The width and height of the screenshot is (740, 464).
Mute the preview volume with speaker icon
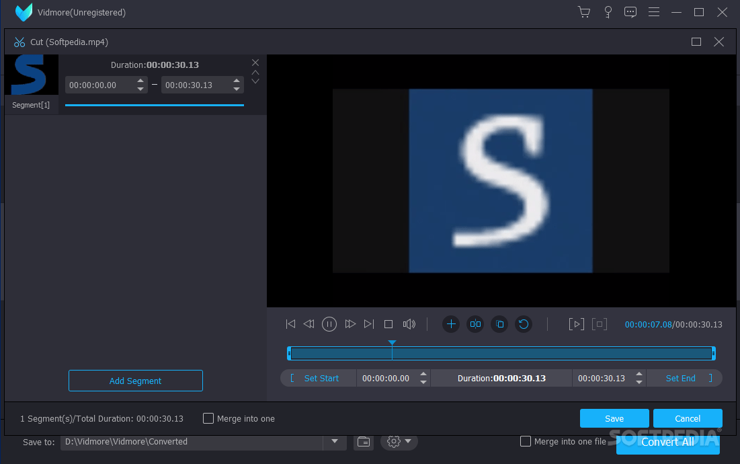409,323
